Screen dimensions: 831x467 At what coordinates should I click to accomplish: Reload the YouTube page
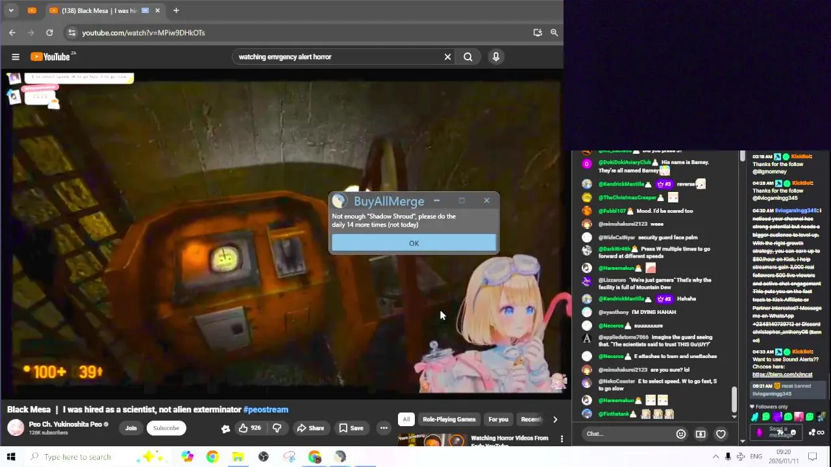[x=49, y=32]
